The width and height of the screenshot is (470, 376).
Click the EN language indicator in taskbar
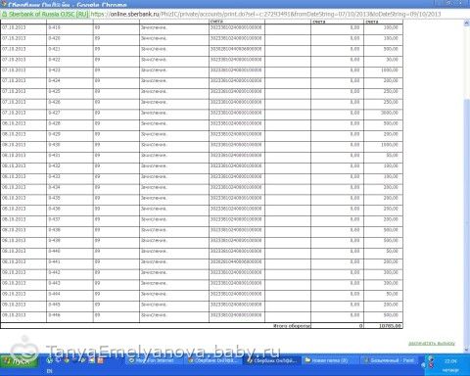(50, 371)
